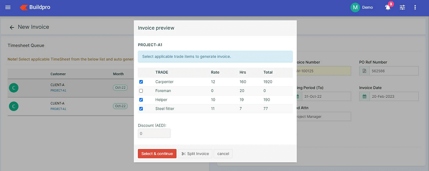Image resolution: width=429 pixels, height=171 pixels.
Task: Check the Foreman trade checkbox
Action: (x=141, y=91)
